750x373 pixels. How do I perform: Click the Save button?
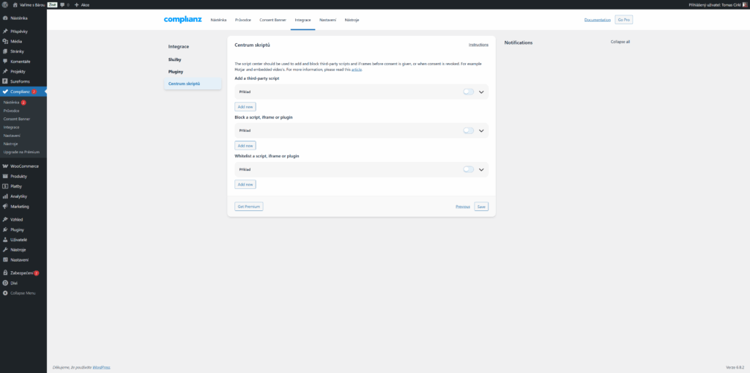pos(481,207)
